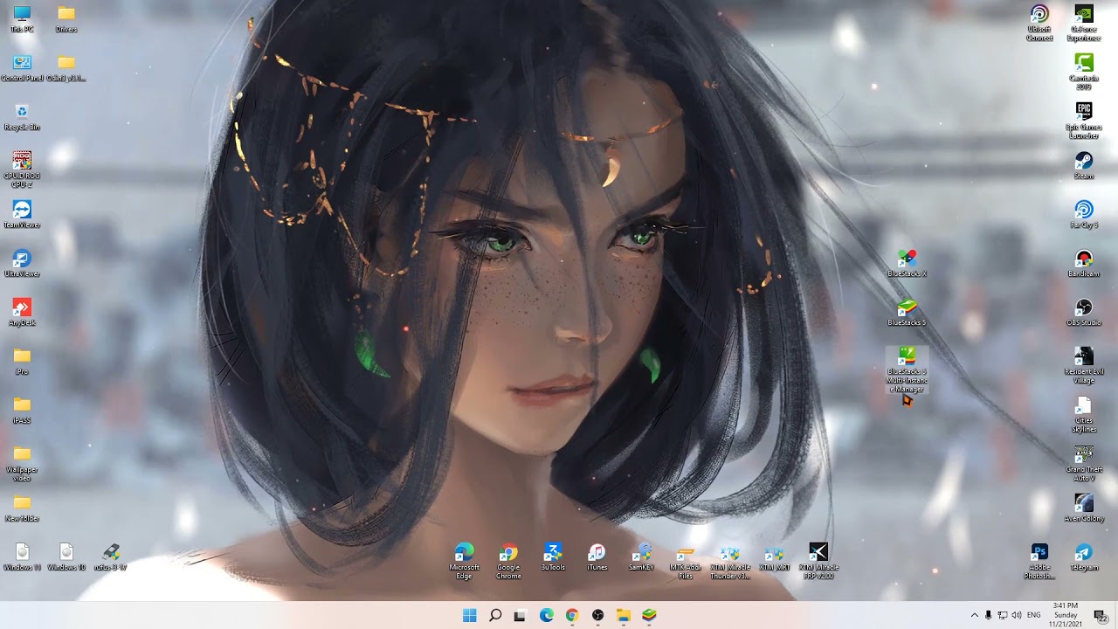Select the iPro folder
This screenshot has width=1118, height=629.
tap(22, 362)
